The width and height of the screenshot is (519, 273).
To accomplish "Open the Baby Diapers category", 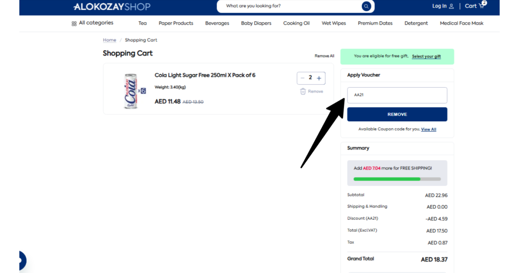I will click(256, 23).
